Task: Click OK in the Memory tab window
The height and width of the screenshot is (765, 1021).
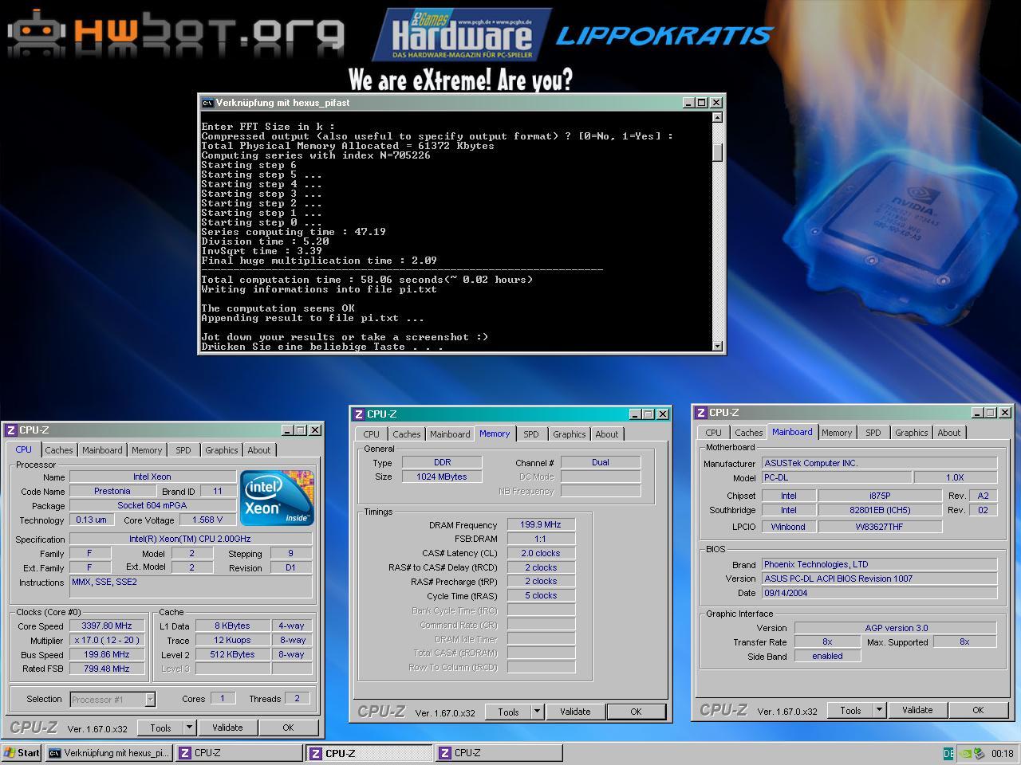Action: (x=636, y=712)
